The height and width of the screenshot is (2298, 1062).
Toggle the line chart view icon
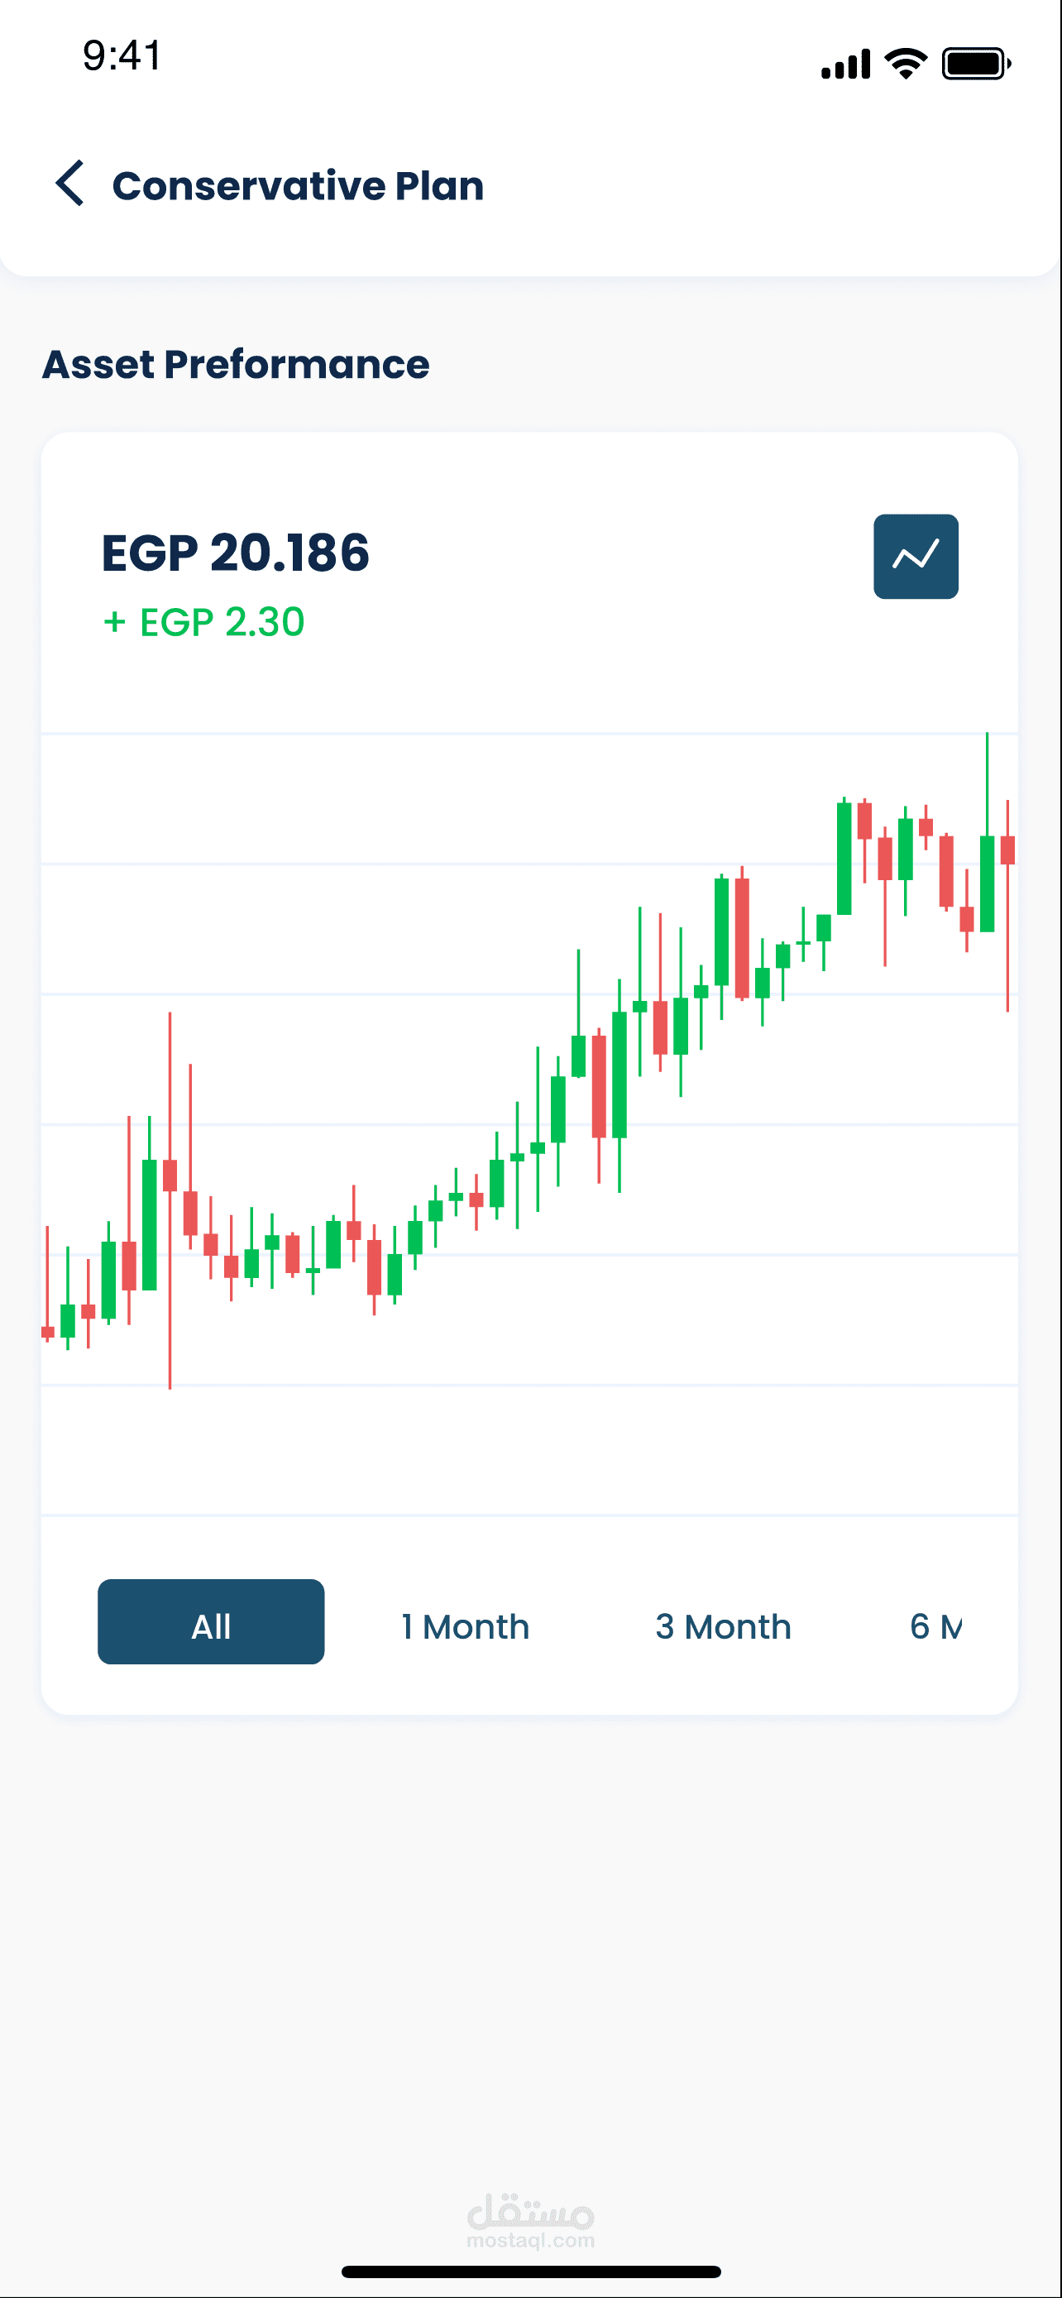tap(915, 557)
